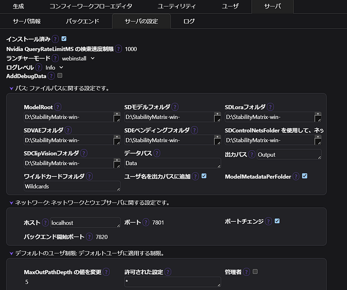The height and width of the screenshot is (290, 347).
Task: Select the サーバ top tab
Action: pos(273,6)
